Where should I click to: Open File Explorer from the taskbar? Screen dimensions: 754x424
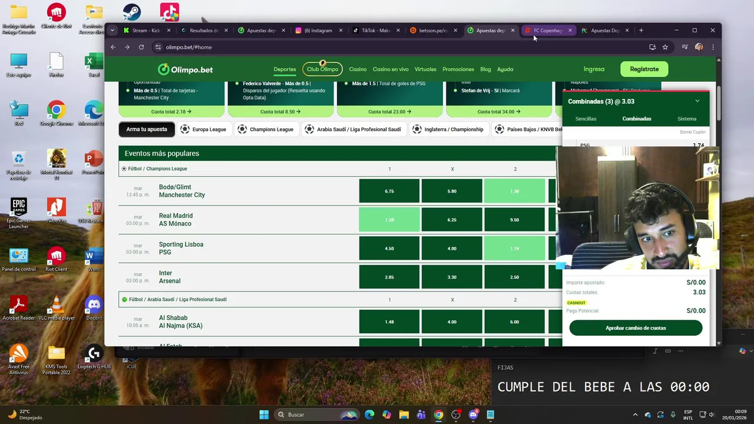[x=404, y=415]
